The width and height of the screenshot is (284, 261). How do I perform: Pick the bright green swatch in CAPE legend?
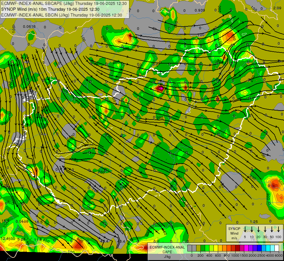coord(207,248)
